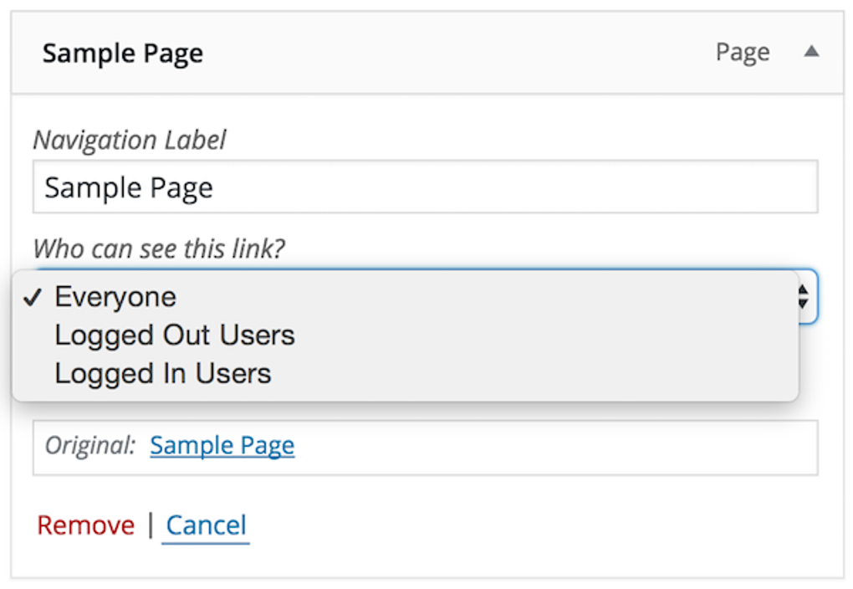
Task: Select Logged In Users option
Action: pyautogui.click(x=164, y=373)
